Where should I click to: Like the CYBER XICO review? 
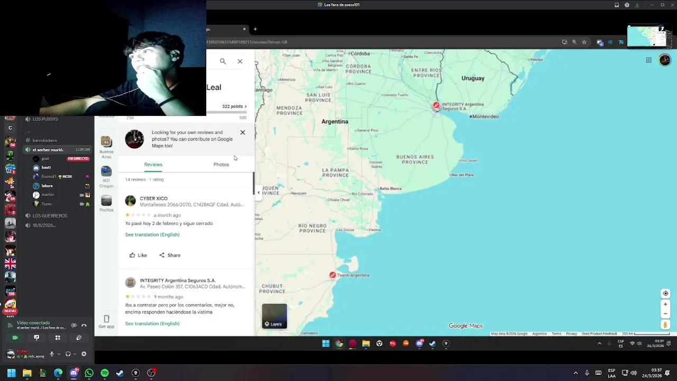point(138,255)
